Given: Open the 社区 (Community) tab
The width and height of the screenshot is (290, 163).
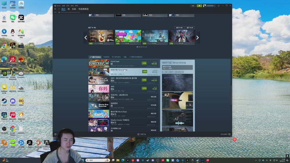Looking at the screenshot, I should [74, 9].
